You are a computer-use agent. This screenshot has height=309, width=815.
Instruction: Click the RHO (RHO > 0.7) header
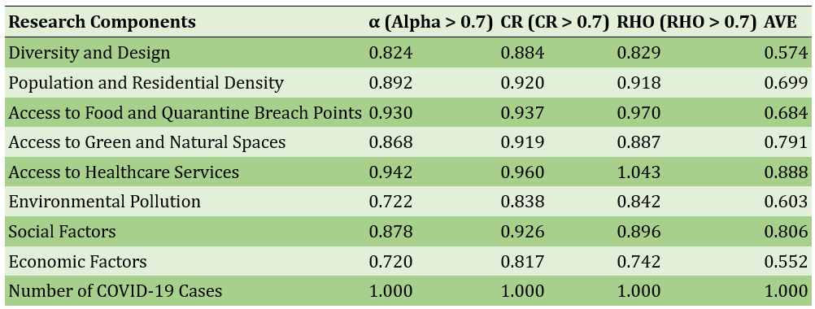686,23
